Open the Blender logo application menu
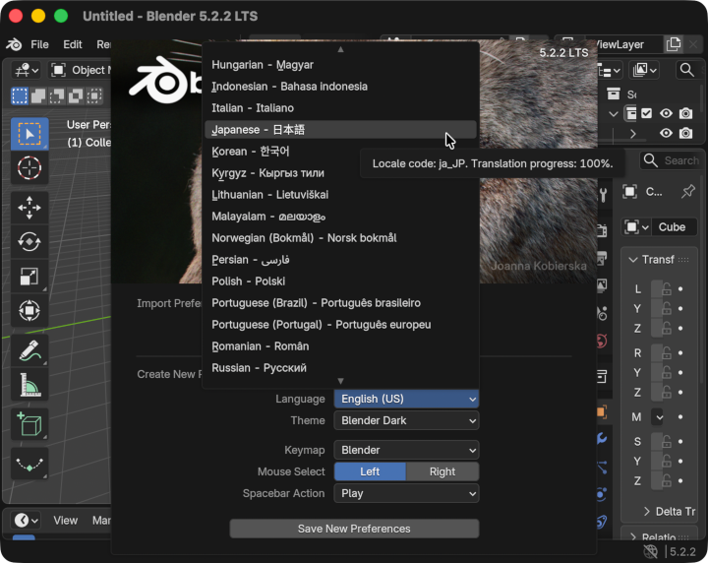 point(14,44)
